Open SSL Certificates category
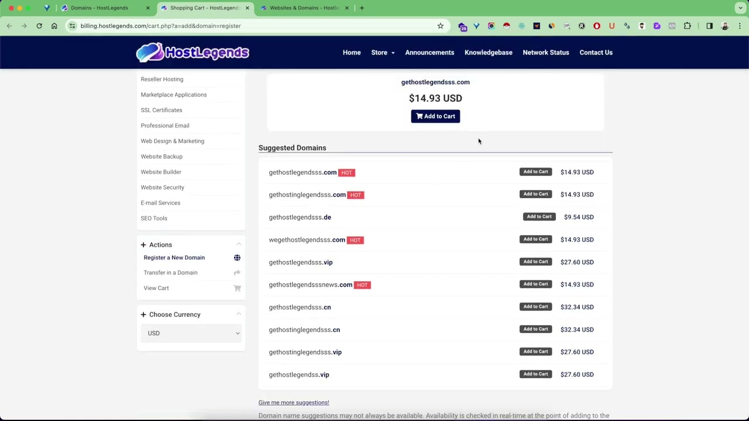The image size is (749, 421). (162, 110)
